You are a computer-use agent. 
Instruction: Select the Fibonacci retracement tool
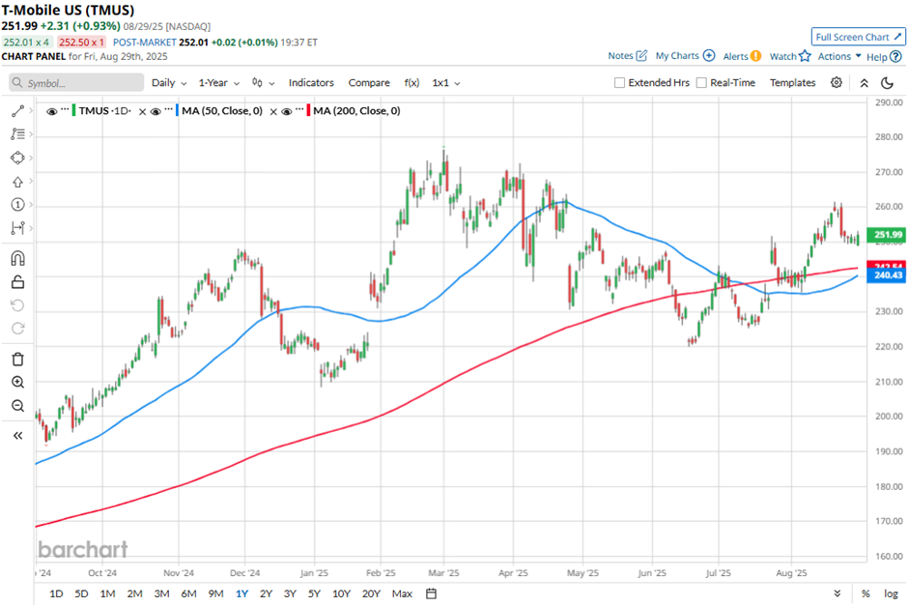tap(17, 134)
